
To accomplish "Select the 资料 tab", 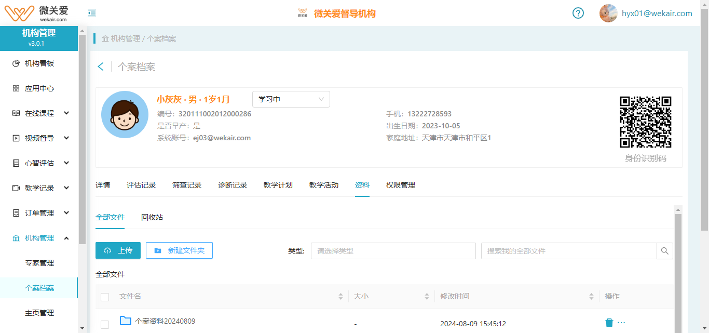I will [x=362, y=185].
